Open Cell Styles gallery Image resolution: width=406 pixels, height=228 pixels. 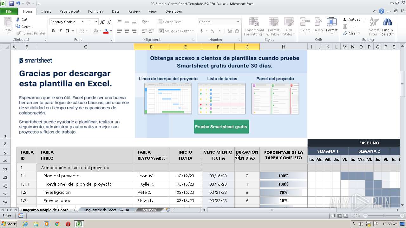pos(288,27)
